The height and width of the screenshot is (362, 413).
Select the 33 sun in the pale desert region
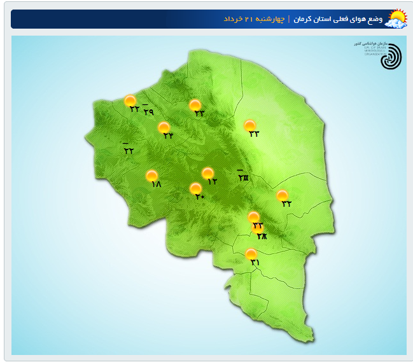coord(249,125)
